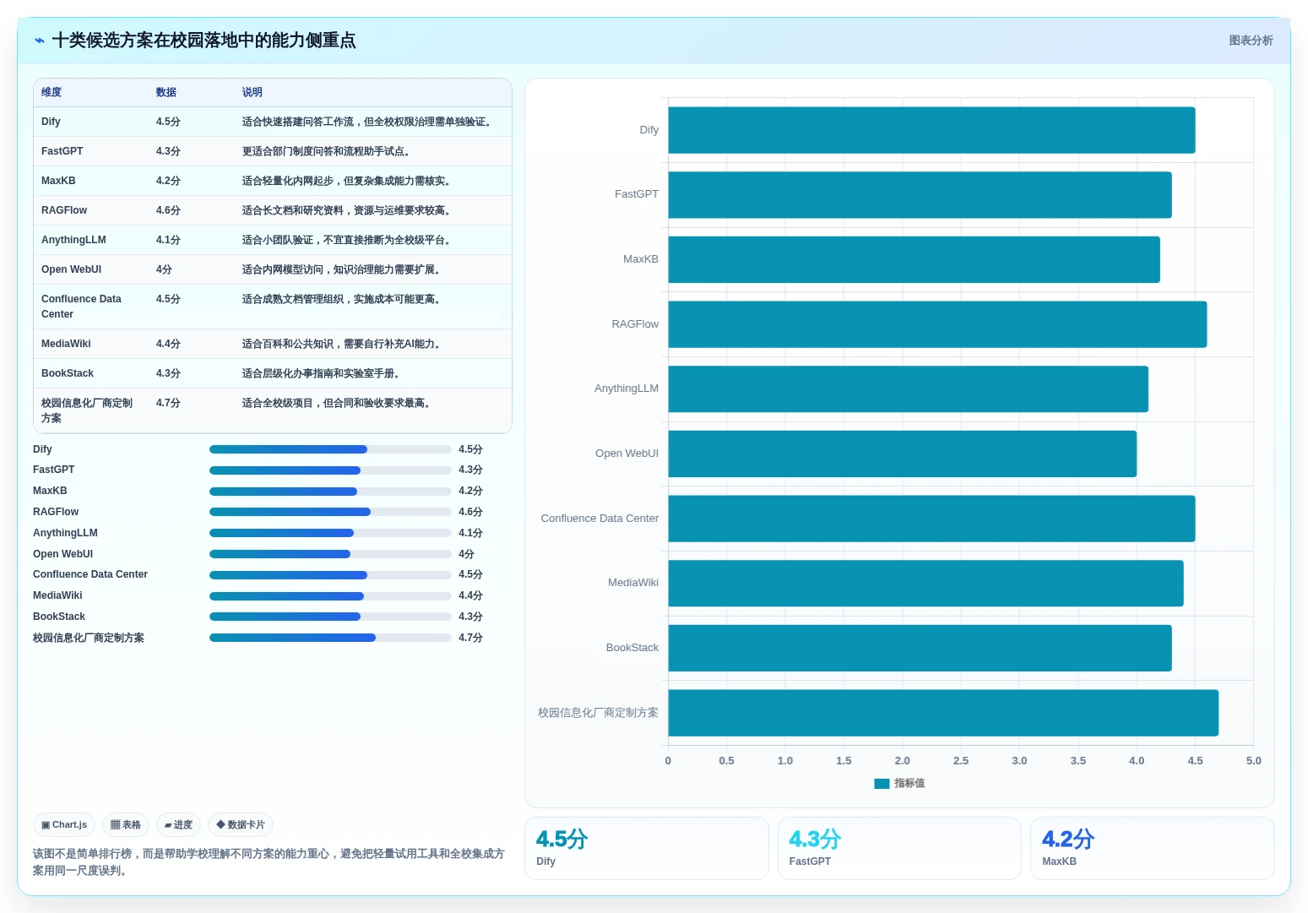Click the MediaWiki y-axis label

click(x=633, y=583)
